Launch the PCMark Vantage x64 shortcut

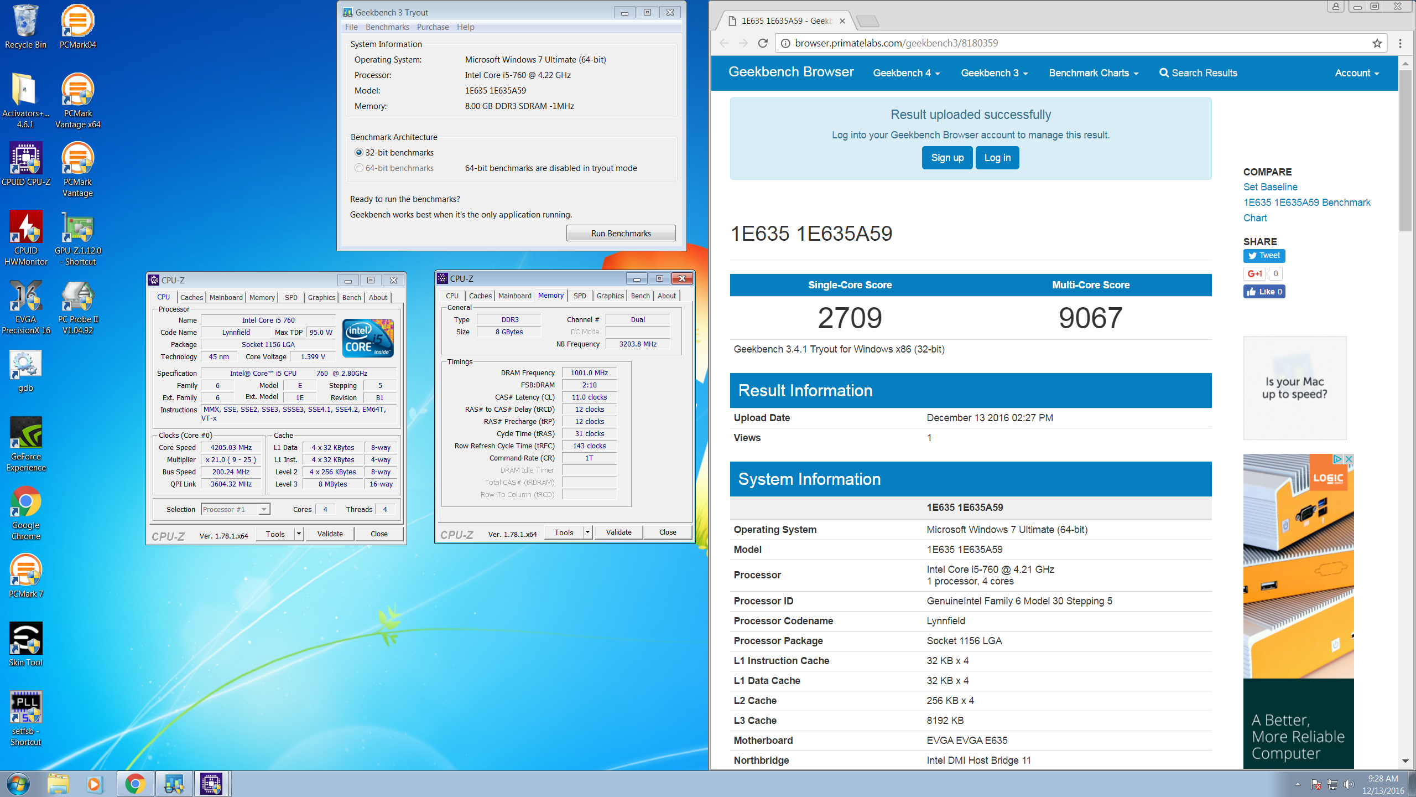[x=77, y=101]
